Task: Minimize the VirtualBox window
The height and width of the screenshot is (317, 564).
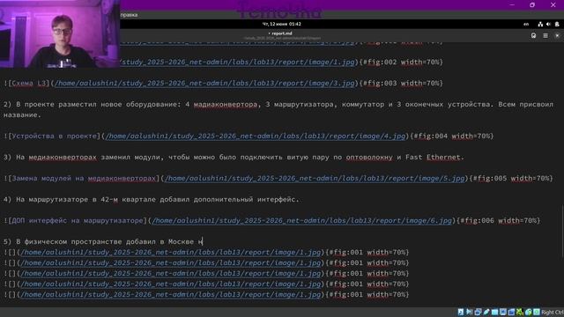Action: [x=512, y=4]
